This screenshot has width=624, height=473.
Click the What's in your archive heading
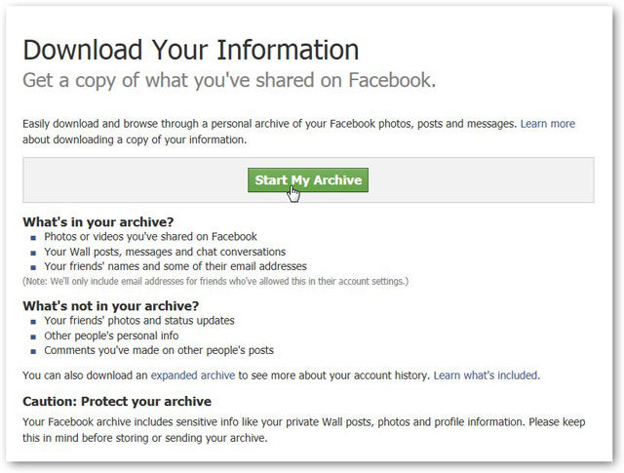click(x=98, y=221)
